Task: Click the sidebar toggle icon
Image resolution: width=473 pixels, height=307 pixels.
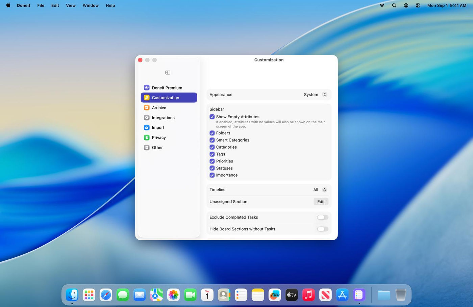Action: coord(168,73)
